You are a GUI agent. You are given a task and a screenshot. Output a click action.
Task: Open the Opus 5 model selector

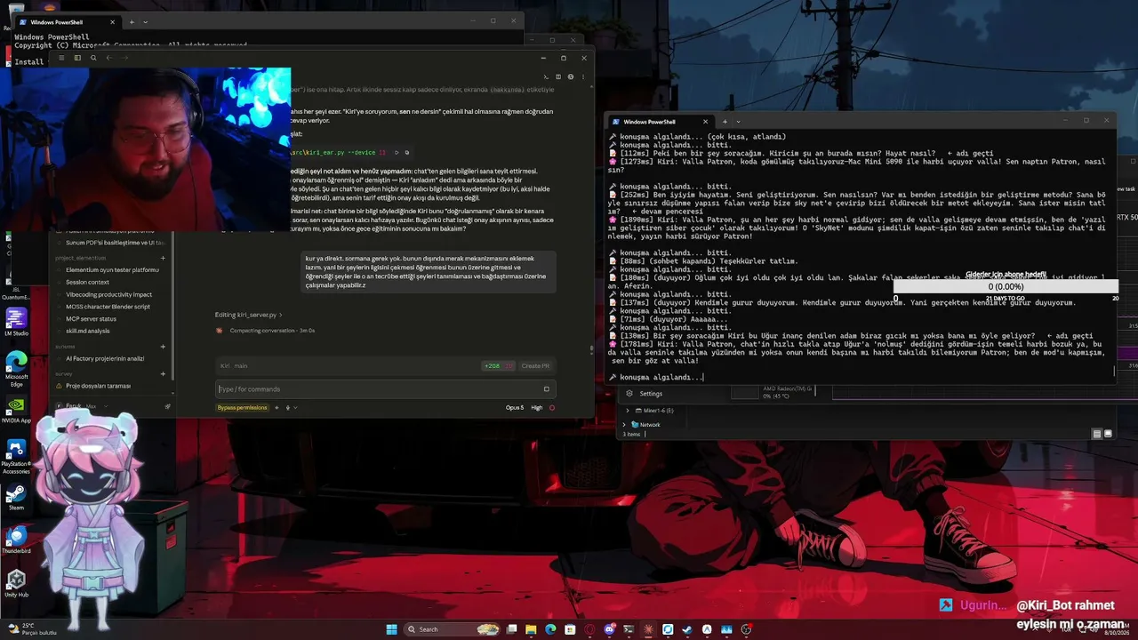pos(514,408)
